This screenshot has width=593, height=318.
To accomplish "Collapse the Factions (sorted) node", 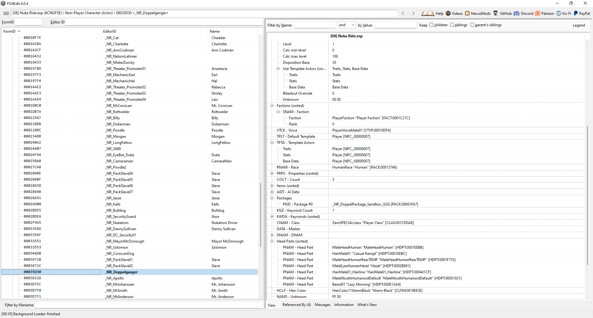I will click(x=272, y=106).
